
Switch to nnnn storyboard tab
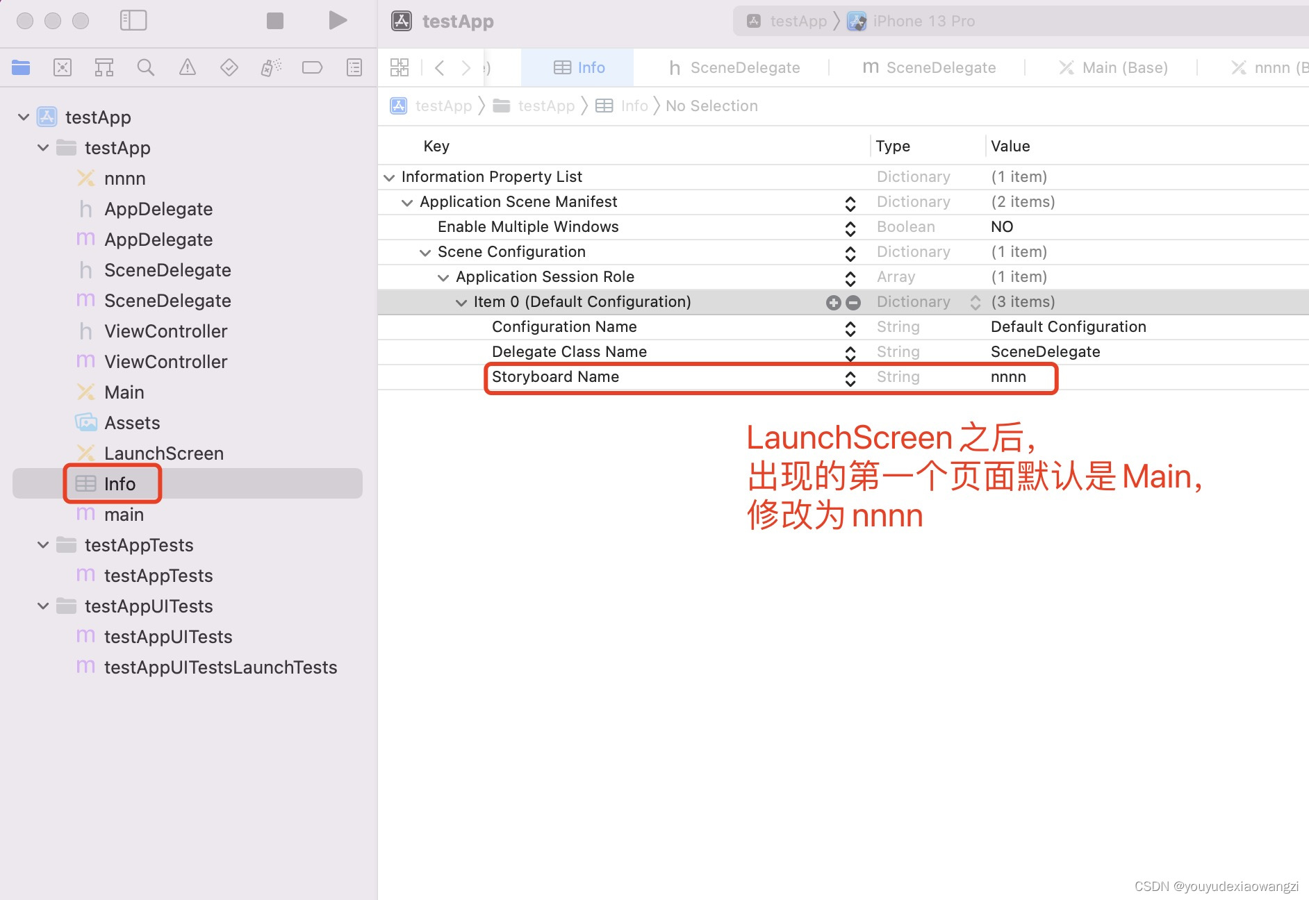[x=1269, y=67]
